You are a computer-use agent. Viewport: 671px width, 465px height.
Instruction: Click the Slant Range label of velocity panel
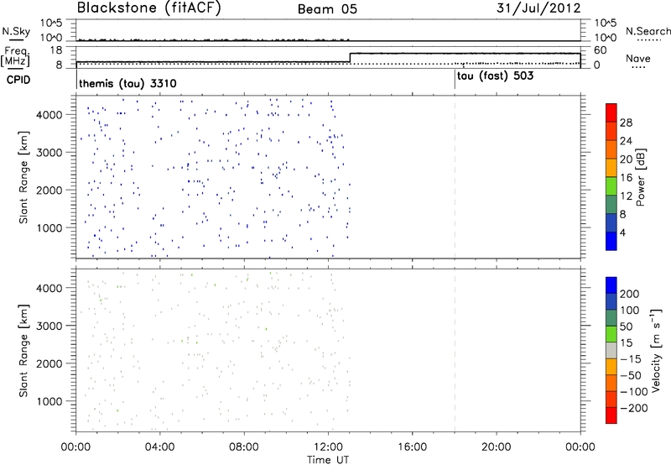coord(23,351)
